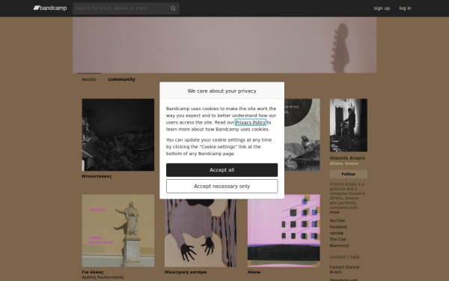Open the partially hidden moon and rocks album cover
Image resolution: width=449 pixels, height=281 pixels.
(302, 135)
